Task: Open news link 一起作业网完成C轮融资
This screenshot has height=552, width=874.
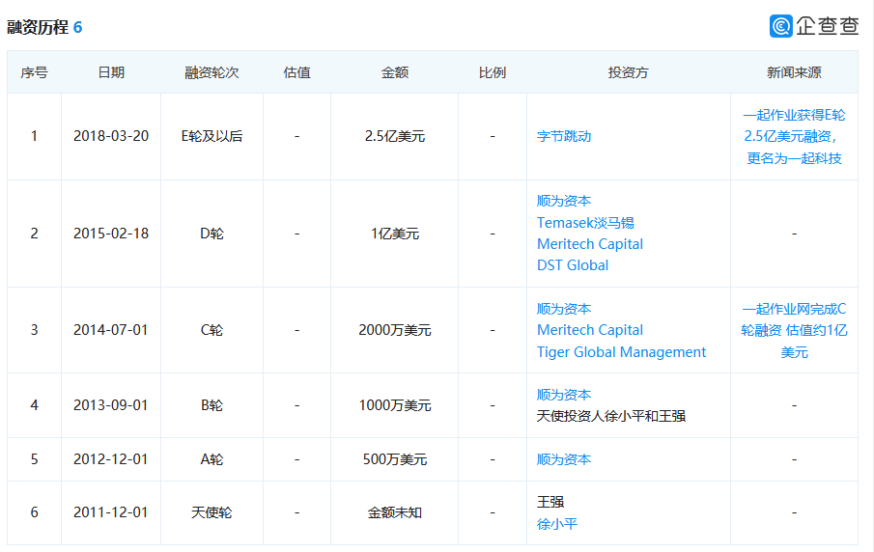Action: tap(794, 330)
